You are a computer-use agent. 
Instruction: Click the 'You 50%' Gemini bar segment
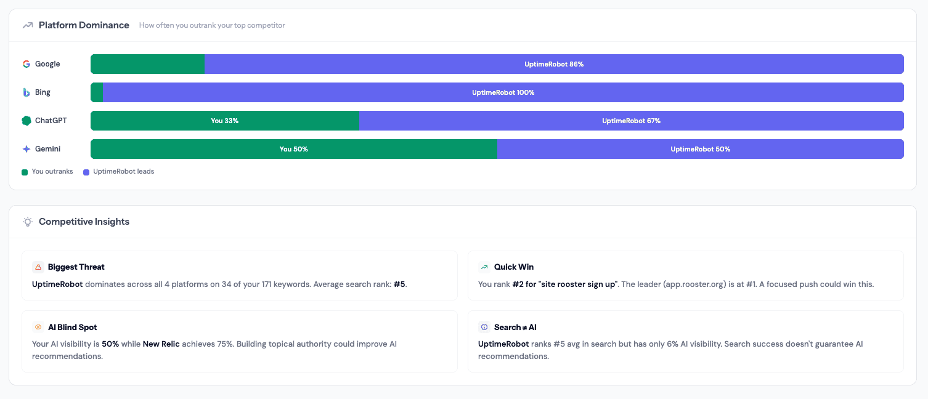pos(294,149)
